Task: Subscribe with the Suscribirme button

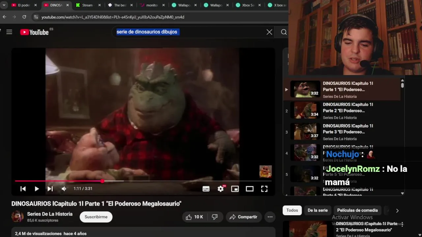Action: [96, 217]
